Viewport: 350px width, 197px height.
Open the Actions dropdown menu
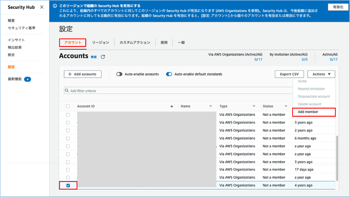tap(321, 74)
